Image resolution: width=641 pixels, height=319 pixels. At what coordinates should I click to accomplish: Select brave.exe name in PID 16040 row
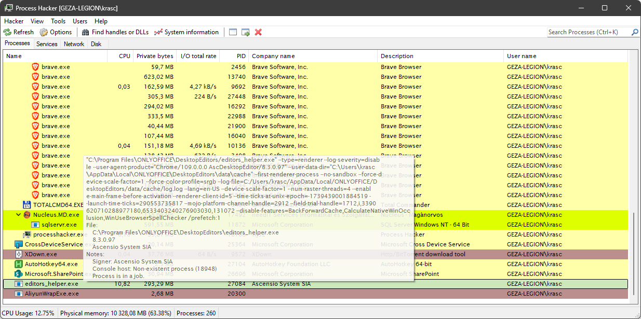pyautogui.click(x=56, y=136)
